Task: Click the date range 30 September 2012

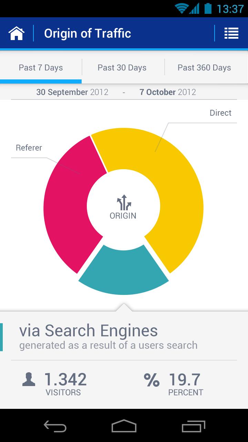Action: pyautogui.click(x=72, y=92)
